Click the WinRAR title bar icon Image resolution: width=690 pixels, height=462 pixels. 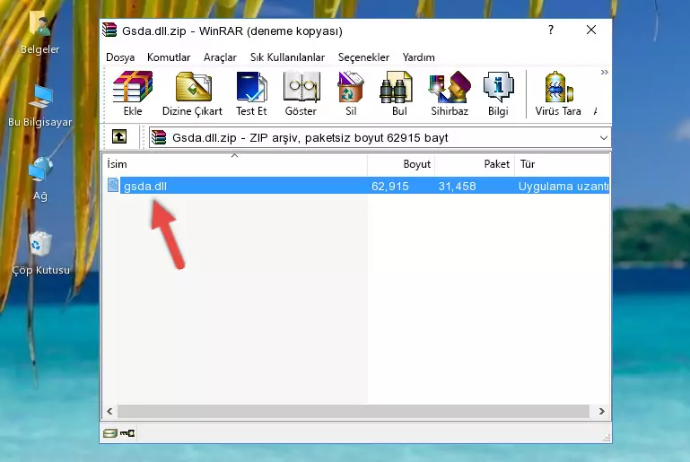click(x=109, y=30)
